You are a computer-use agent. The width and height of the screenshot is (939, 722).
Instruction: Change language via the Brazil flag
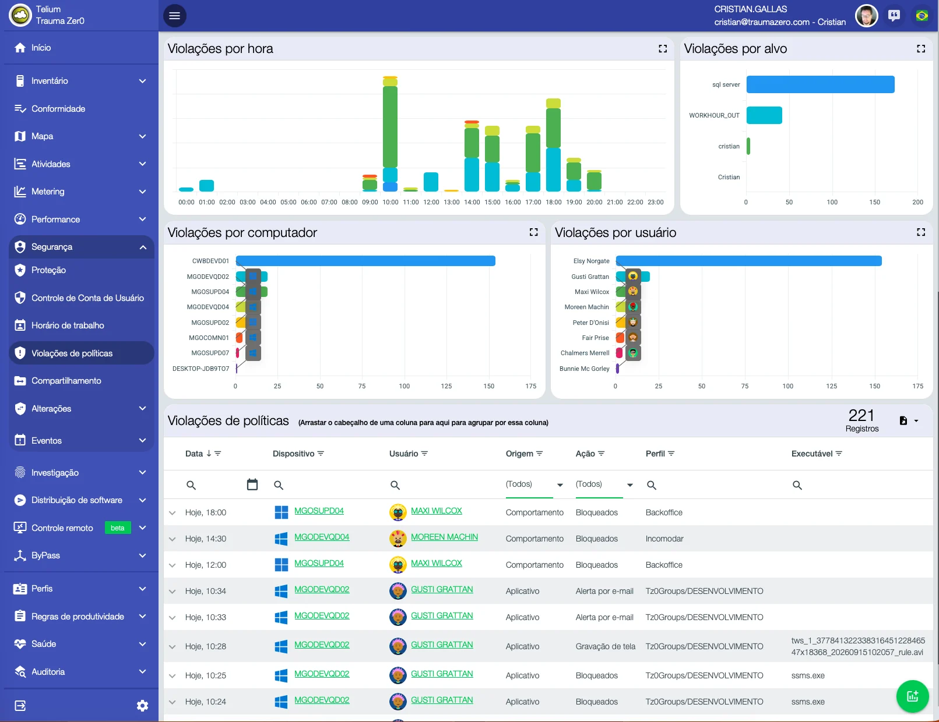point(922,16)
